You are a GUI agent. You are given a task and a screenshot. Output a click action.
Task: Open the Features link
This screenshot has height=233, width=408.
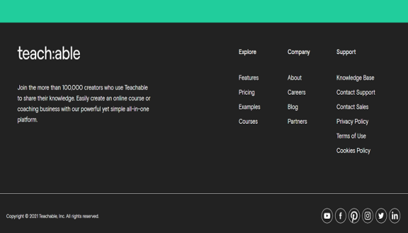pyautogui.click(x=249, y=78)
